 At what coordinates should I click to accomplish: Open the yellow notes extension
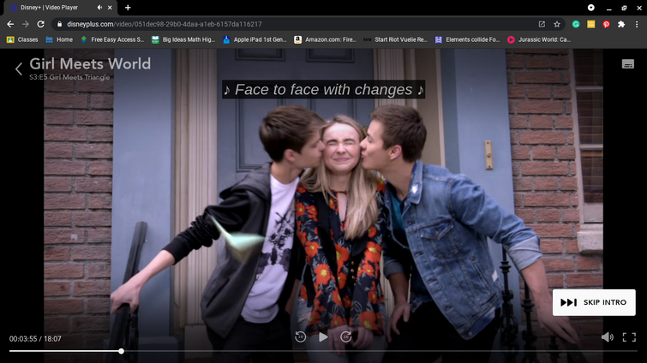(591, 24)
